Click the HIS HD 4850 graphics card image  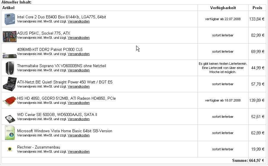tap(9, 100)
